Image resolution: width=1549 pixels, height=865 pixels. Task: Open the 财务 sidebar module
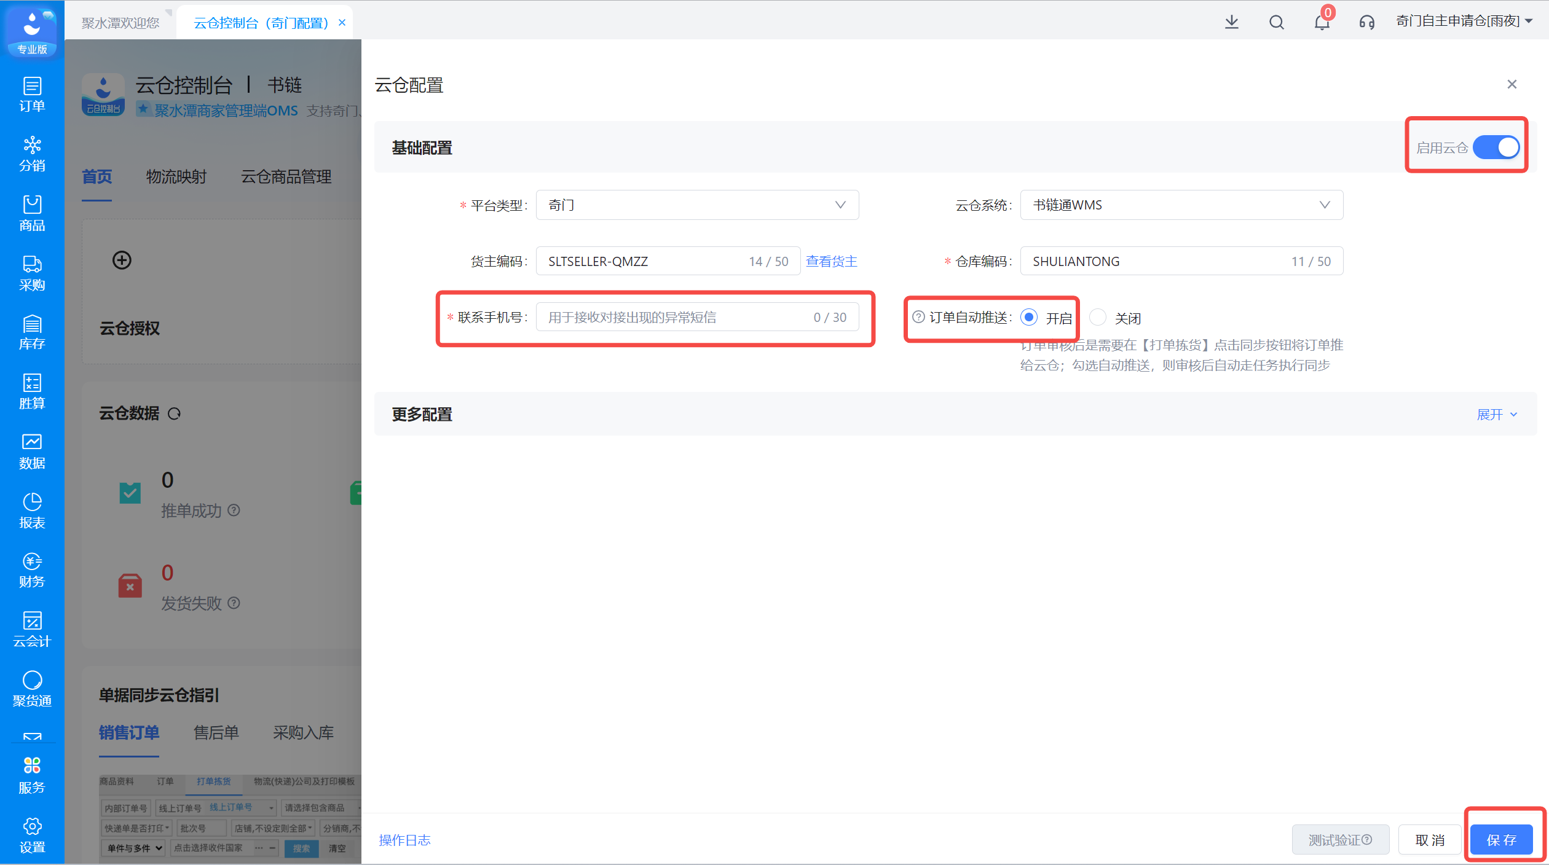tap(32, 570)
